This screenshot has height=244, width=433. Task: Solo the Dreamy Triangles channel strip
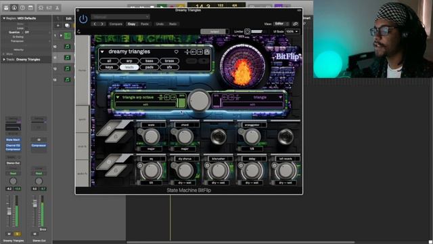17,234
